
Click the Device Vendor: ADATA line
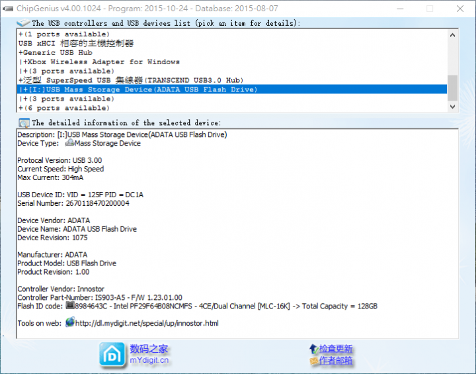54,220
